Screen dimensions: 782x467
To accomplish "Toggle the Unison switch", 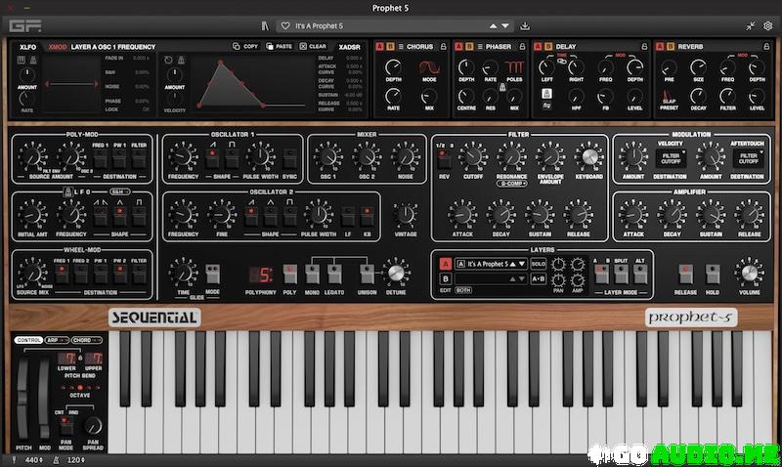I will point(367,275).
